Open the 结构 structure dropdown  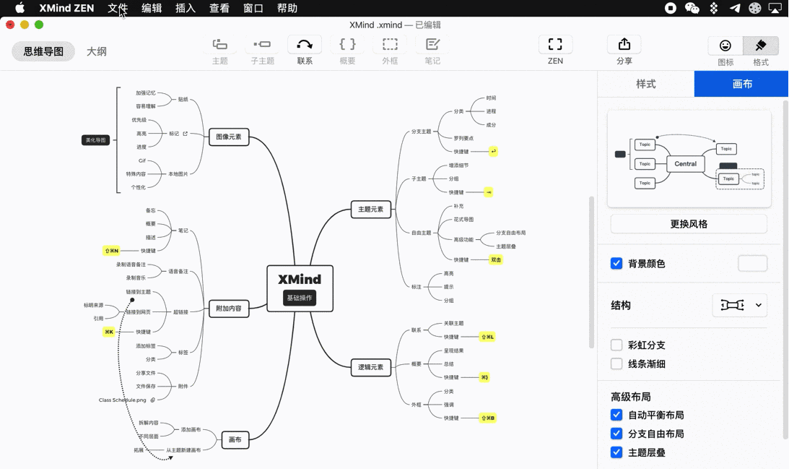pyautogui.click(x=740, y=305)
